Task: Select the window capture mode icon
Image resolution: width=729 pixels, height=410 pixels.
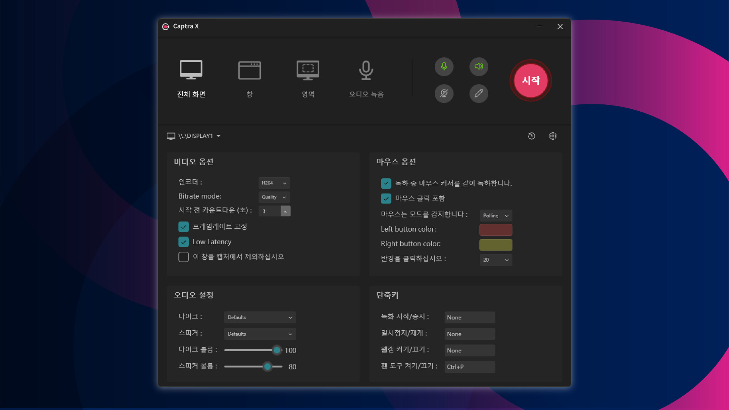Action: [x=249, y=70]
